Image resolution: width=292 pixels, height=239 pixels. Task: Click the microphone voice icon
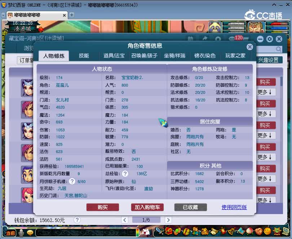point(21,233)
